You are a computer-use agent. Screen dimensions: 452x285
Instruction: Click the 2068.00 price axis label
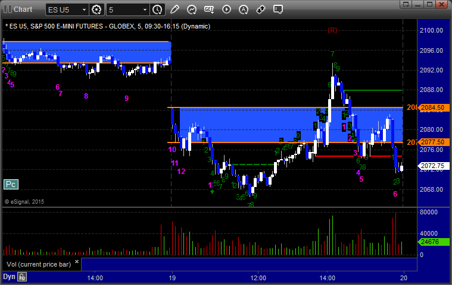pos(432,189)
